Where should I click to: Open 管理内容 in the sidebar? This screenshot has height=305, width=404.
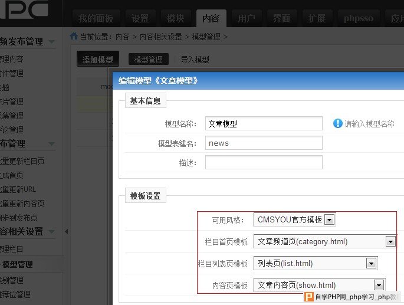point(12,59)
